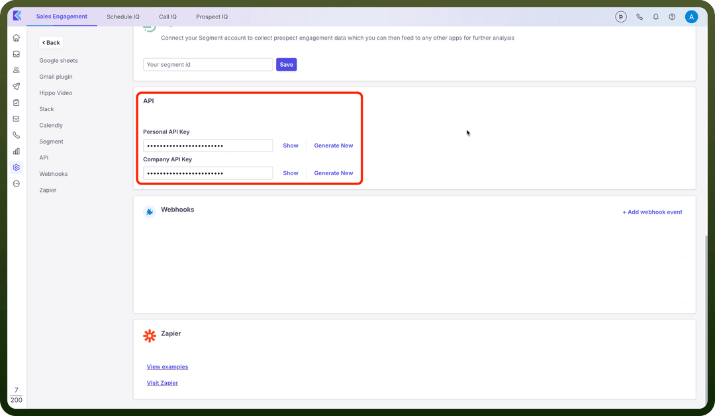
Task: Open the prospects people icon in sidebar
Action: point(17,70)
